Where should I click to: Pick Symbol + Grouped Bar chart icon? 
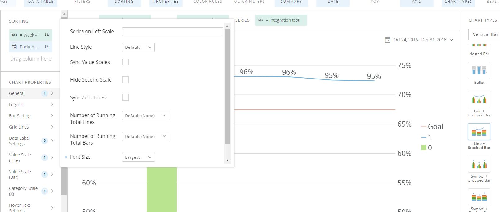[479, 164]
